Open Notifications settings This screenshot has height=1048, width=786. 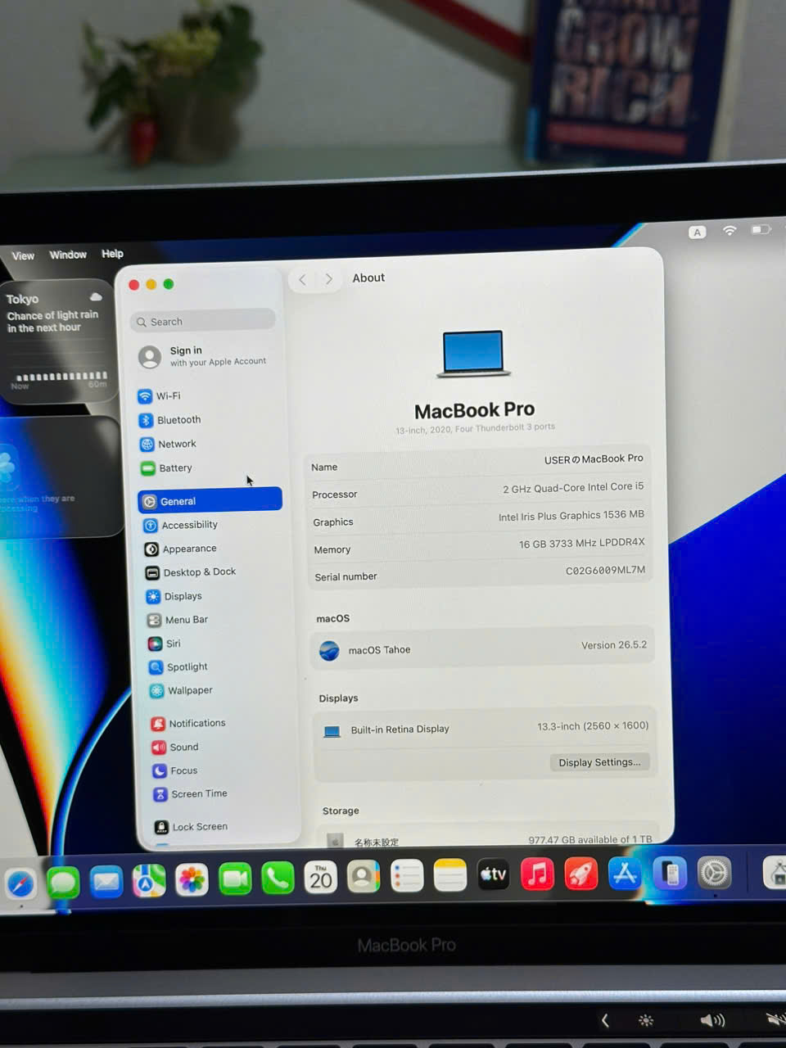coord(188,723)
